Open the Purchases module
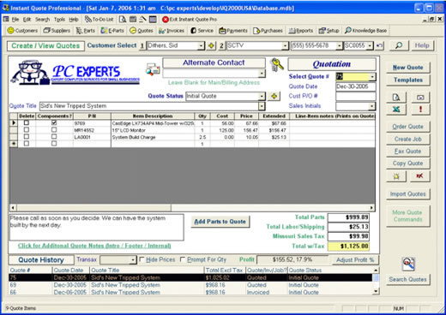This screenshot has width=446, height=315. click(x=268, y=31)
